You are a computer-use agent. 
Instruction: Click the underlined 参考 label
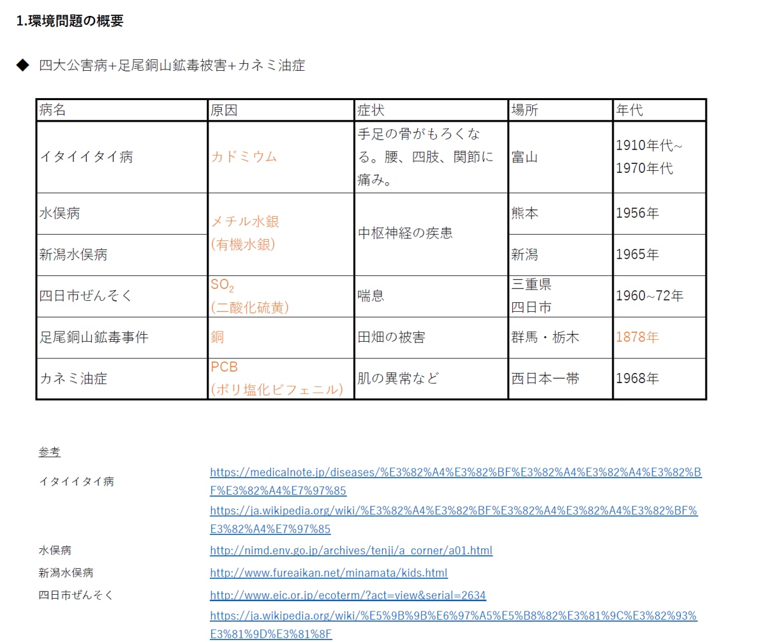50,452
